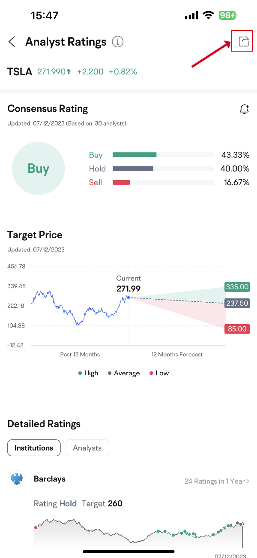The image size is (257, 558).
Task: Tap the Low legend red dot
Action: tap(151, 373)
